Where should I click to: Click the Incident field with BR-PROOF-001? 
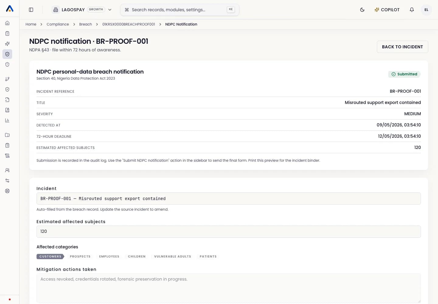click(229, 199)
